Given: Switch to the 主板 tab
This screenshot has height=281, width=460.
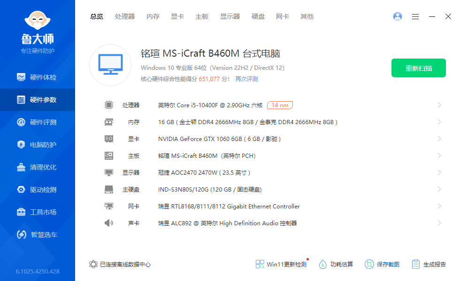Looking at the screenshot, I should pos(202,17).
